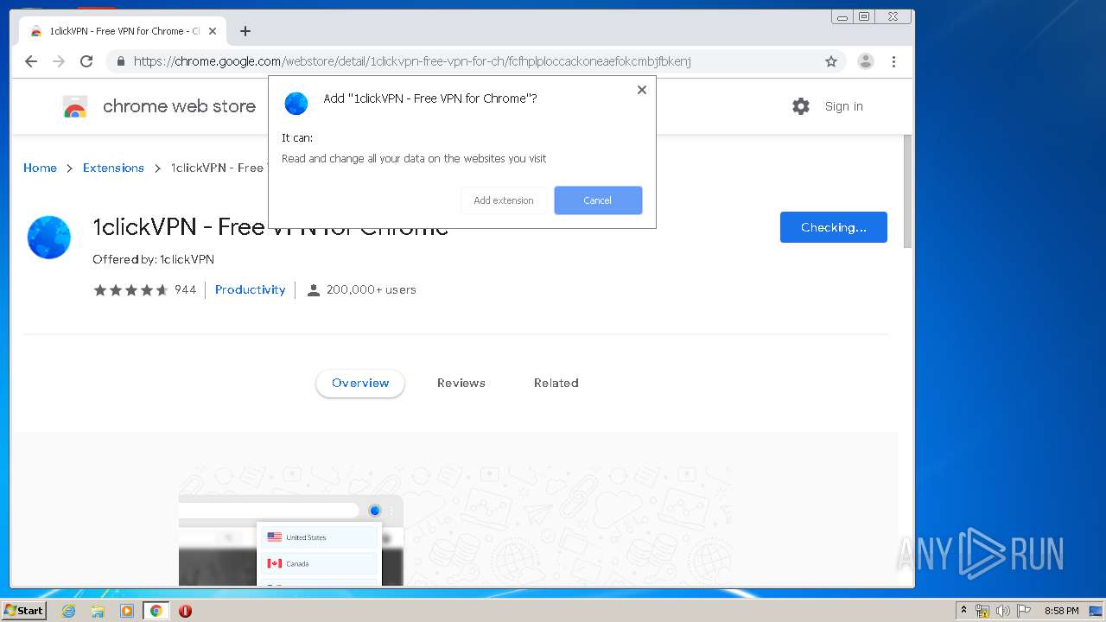Click the 1clickVPN blue globe logo
Screen dimensions: 1106x622
pyautogui.click(x=48, y=238)
